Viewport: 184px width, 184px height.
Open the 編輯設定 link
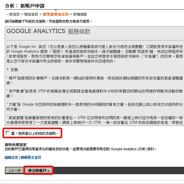11,158
